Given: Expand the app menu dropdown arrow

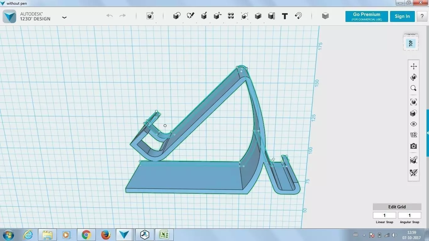Looking at the screenshot, I should pyautogui.click(x=64, y=17).
